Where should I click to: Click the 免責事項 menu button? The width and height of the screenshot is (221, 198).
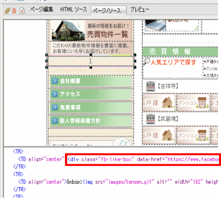point(91,108)
